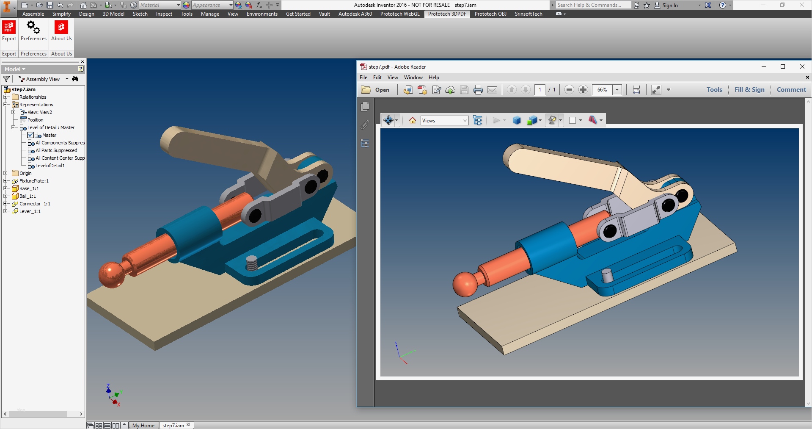Expand the Base_1:1 tree node
Screen dimensions: 812x429
click(6, 188)
